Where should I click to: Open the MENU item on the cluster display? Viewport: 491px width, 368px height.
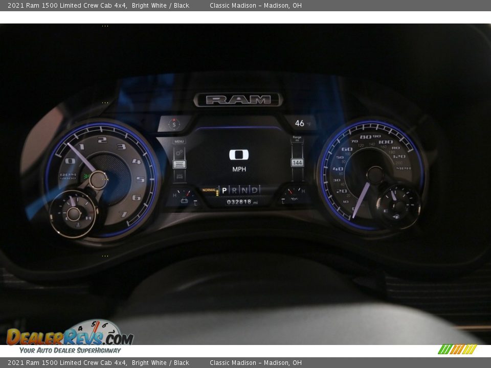point(178,142)
